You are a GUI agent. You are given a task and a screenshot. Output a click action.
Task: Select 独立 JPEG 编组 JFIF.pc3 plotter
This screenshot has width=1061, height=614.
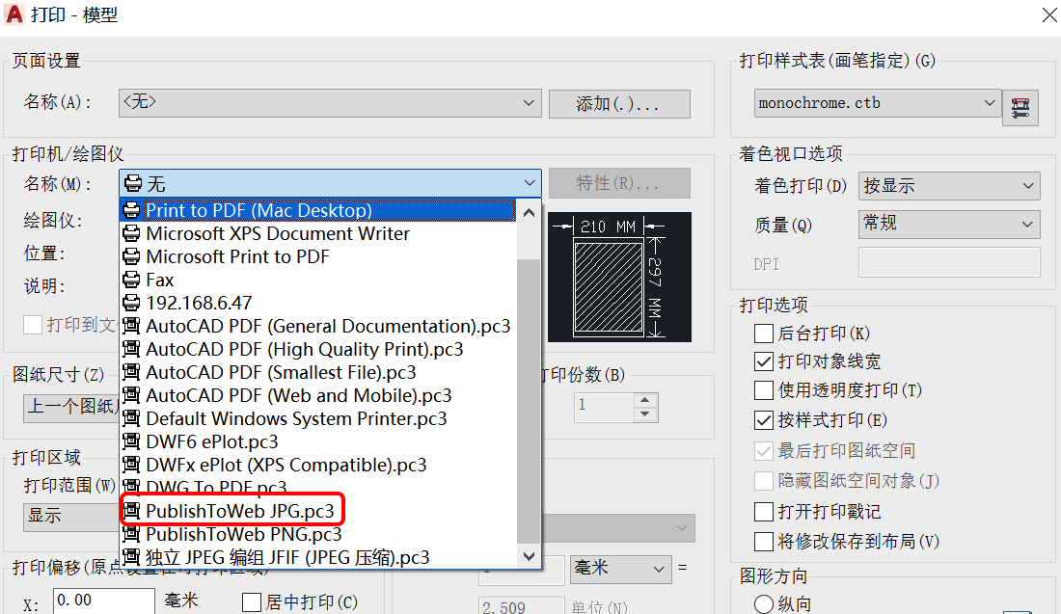[x=318, y=557]
